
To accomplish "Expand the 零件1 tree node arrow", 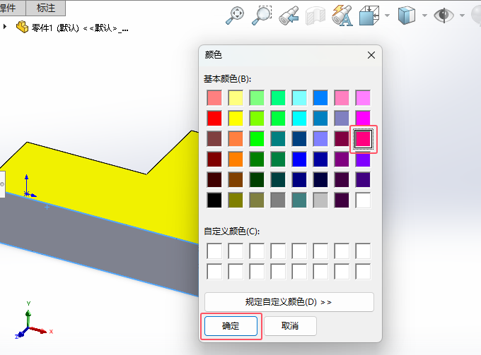I will [5, 27].
